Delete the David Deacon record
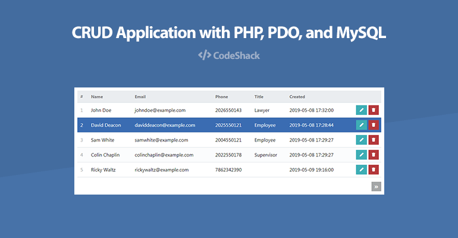 click(x=374, y=125)
